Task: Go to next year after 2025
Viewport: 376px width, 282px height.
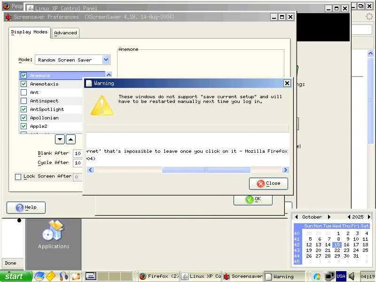Action: tap(369, 217)
